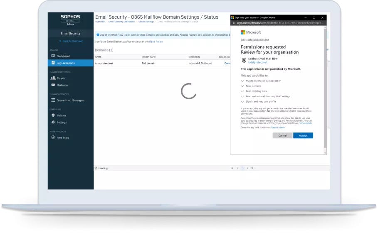Open People in sidebar
The image size is (378, 233).
(x=61, y=78)
